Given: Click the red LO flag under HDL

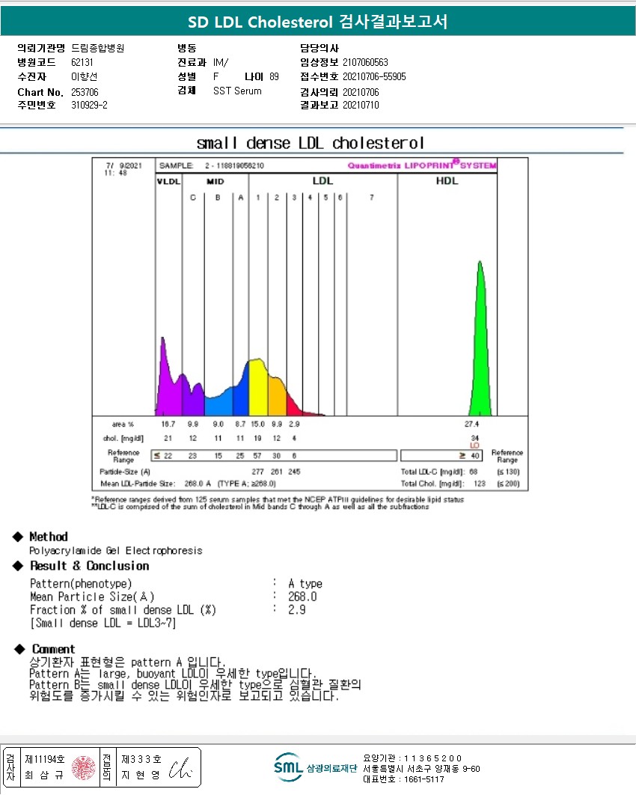Looking at the screenshot, I should coord(475,445).
